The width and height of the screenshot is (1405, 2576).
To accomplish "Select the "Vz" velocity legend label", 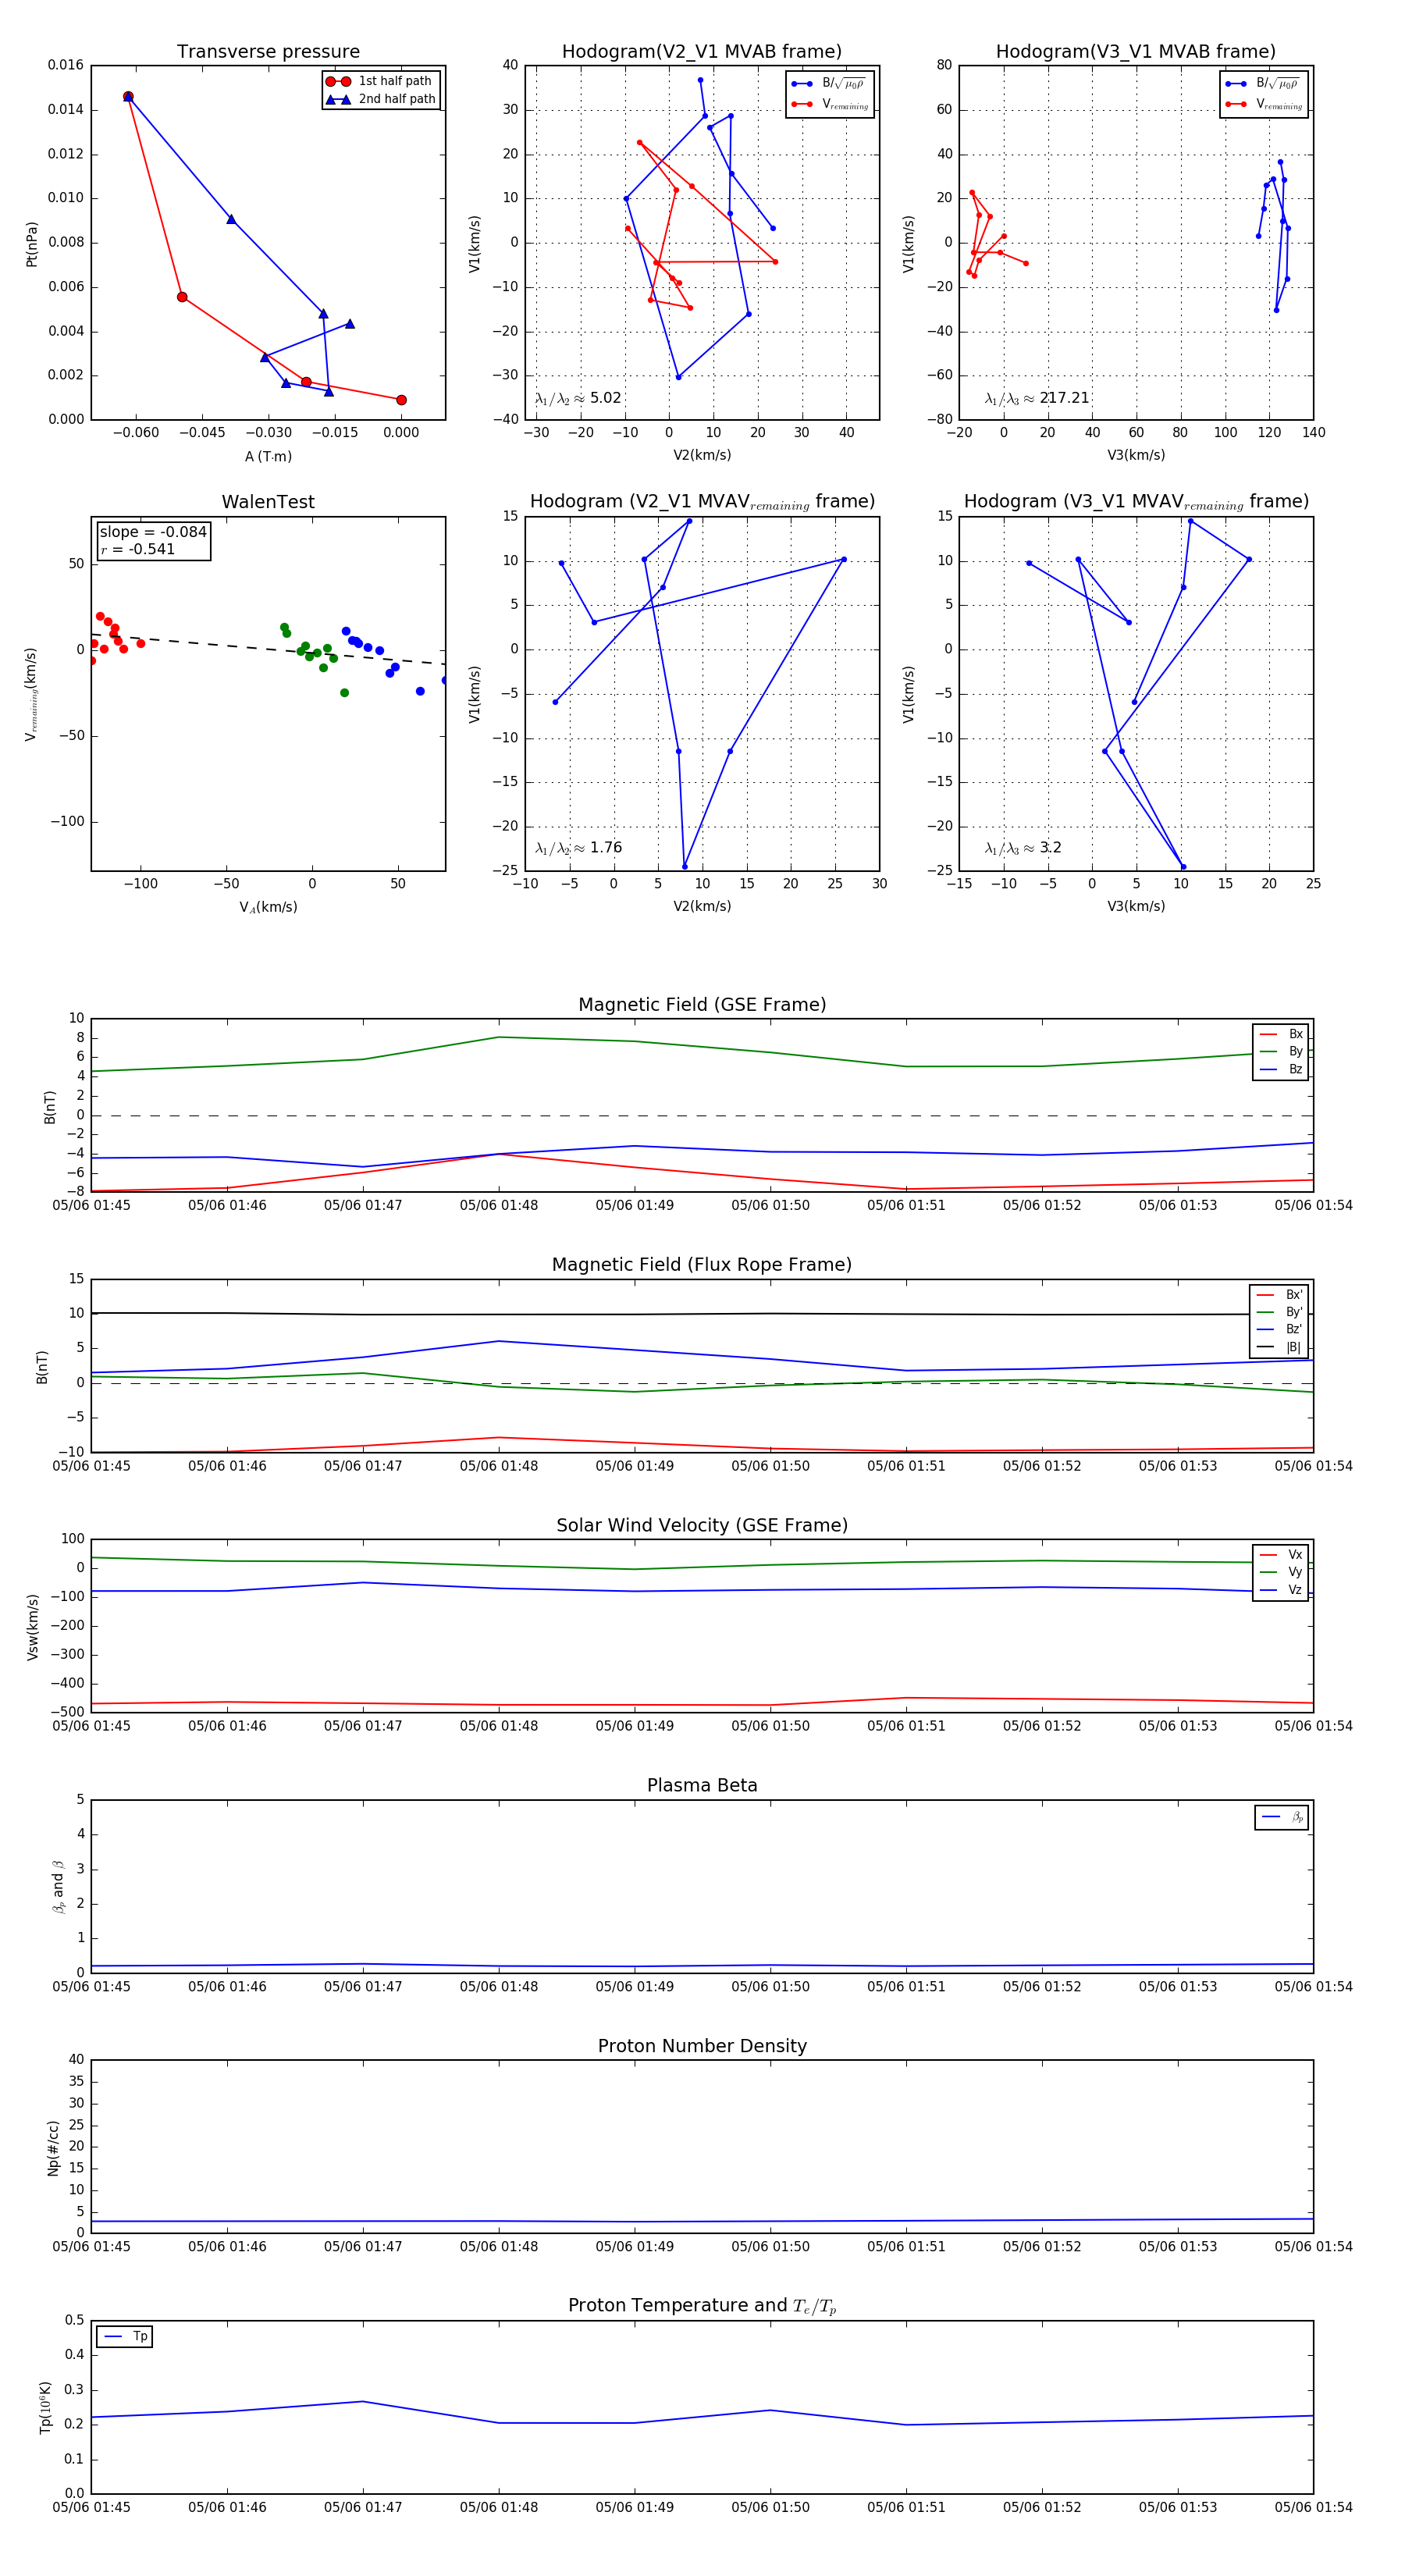I will [x=1295, y=1590].
